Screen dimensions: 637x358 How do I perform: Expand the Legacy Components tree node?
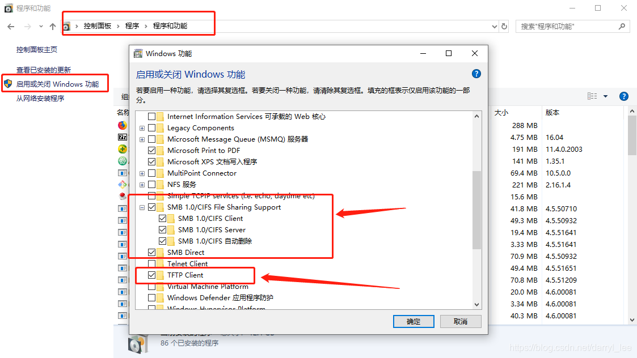pos(142,128)
